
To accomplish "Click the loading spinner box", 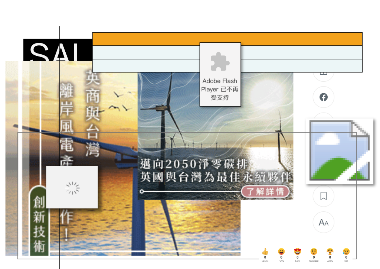I will 72,187.
